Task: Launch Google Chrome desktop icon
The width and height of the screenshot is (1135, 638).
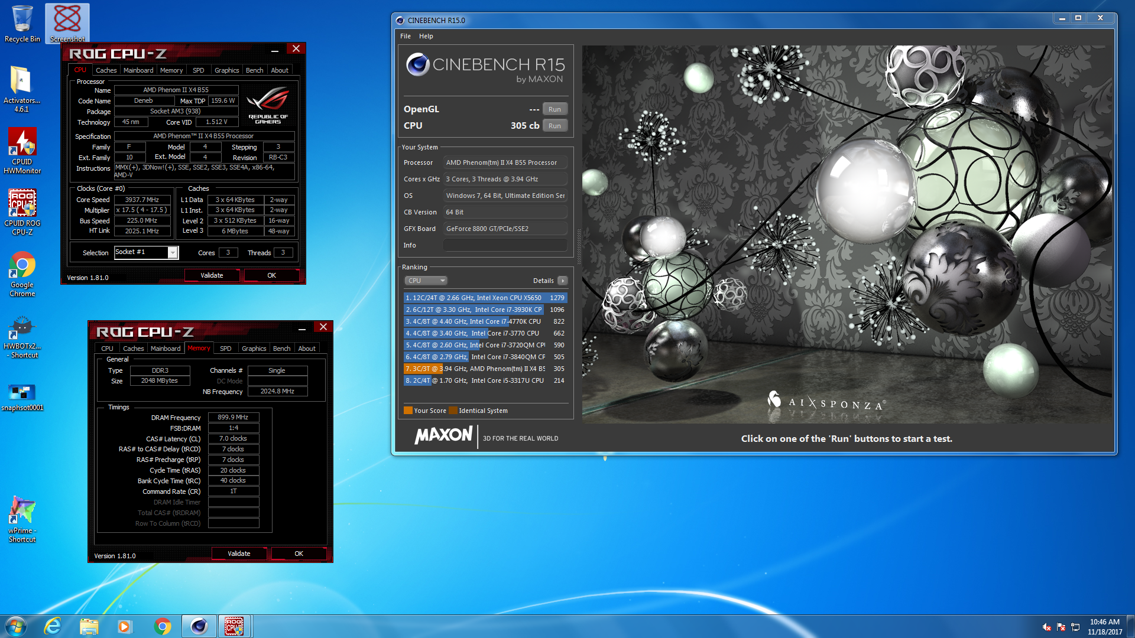Action: pyautogui.click(x=22, y=274)
